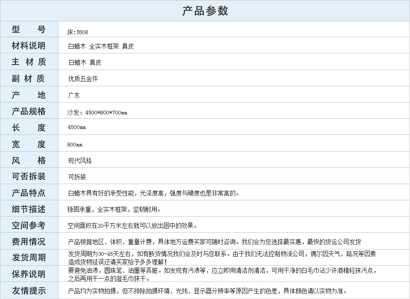Image resolution: width=410 pixels, height=299 pixels.
Task: Select the 友情提示 label cell
Action: tap(29, 290)
